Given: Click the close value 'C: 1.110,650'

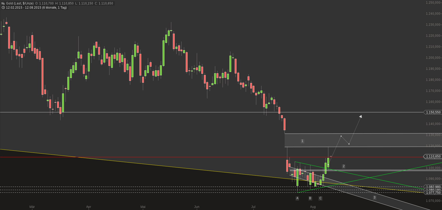Looking at the screenshot, I should (104, 3).
